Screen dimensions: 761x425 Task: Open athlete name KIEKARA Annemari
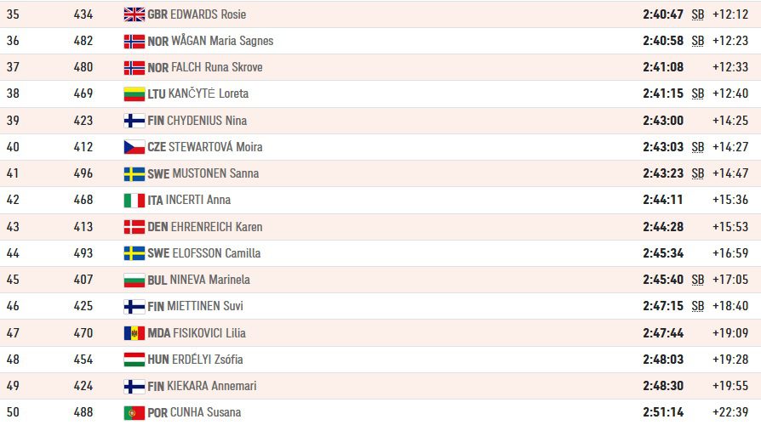pyautogui.click(x=212, y=386)
